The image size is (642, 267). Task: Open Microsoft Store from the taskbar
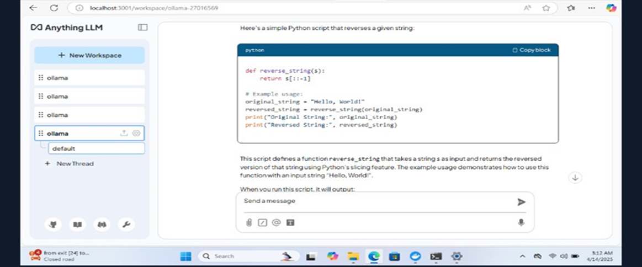394,257
